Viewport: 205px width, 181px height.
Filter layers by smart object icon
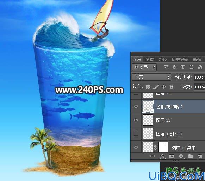pos(200,67)
